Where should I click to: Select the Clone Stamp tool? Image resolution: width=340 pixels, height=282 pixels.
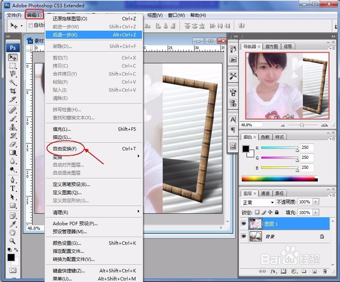pos(13,127)
